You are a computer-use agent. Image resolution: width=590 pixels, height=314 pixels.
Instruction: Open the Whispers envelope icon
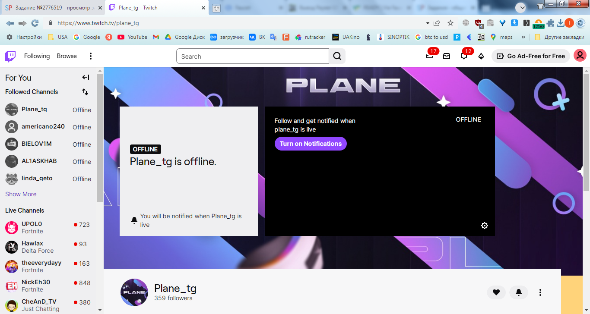click(447, 56)
